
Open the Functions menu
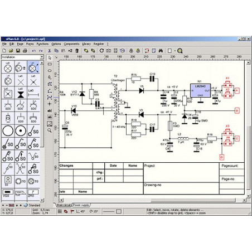[x=42, y=44]
